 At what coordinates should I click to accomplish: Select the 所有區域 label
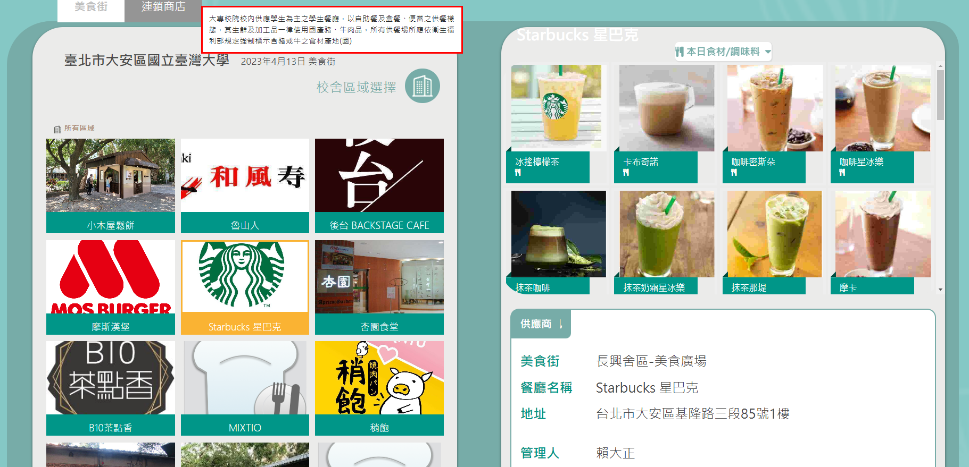click(x=79, y=129)
